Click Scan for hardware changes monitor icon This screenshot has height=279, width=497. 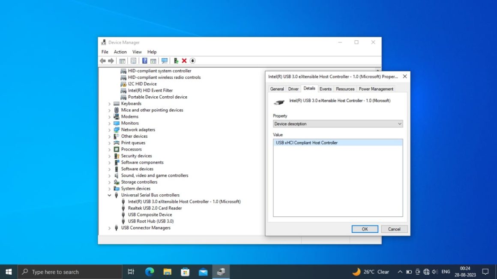165,61
